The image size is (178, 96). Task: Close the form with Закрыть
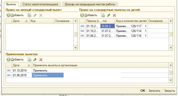point(169,91)
